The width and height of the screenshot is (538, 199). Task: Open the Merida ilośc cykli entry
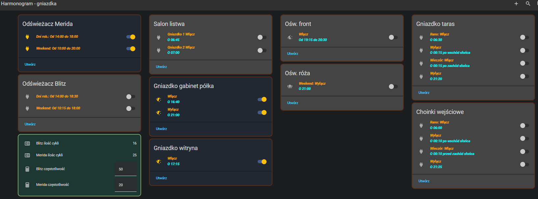(49, 155)
